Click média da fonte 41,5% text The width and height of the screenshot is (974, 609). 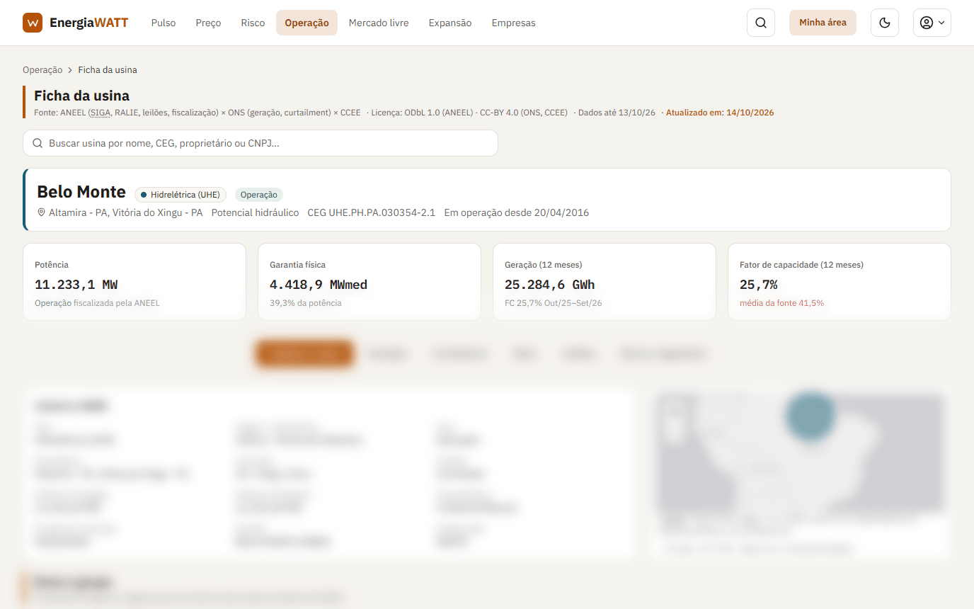[x=781, y=303]
